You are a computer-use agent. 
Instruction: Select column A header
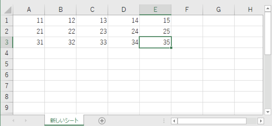[29, 10]
